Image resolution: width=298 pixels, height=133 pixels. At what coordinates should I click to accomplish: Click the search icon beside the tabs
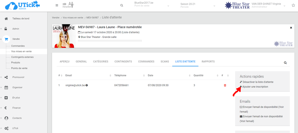click(x=285, y=63)
